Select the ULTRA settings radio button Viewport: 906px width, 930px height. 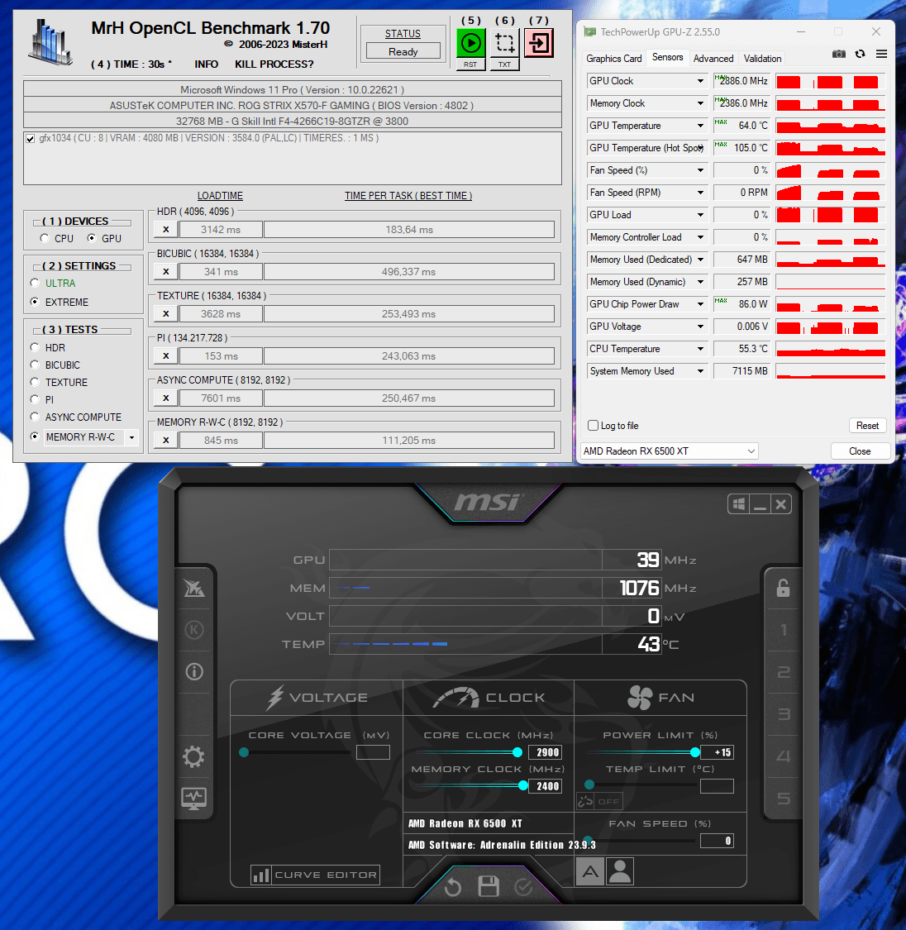35,283
